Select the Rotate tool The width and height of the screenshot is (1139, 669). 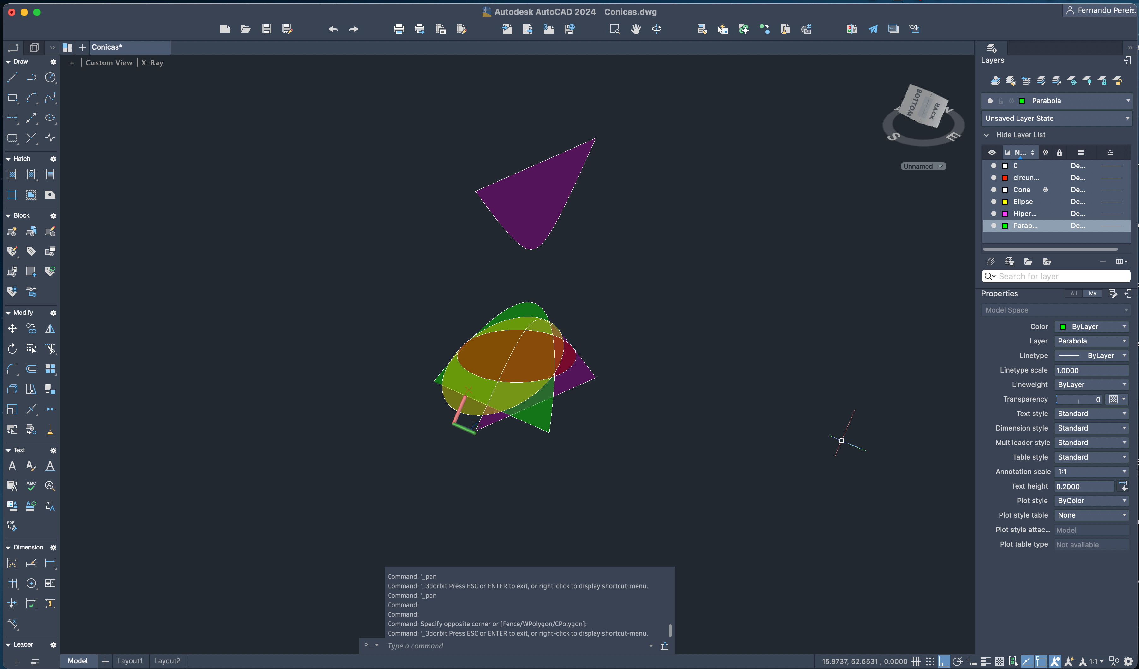(12, 349)
